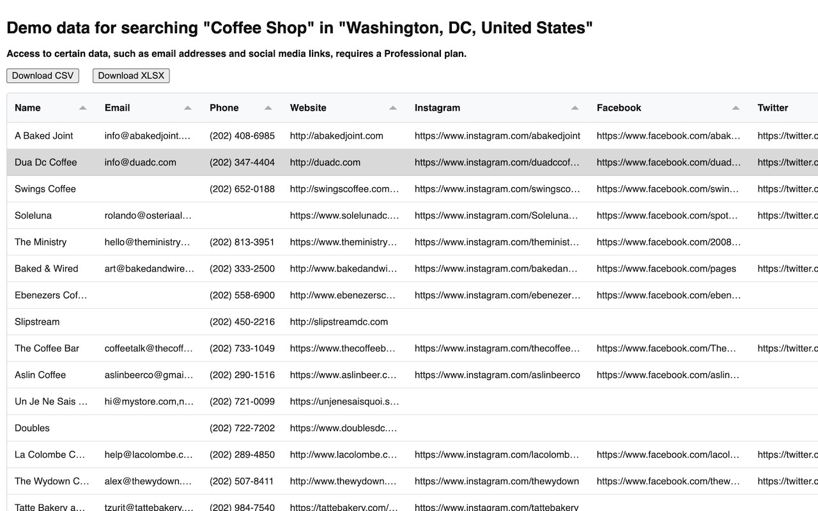Select the Baked & Wired name cell
The width and height of the screenshot is (818, 511).
[46, 269]
